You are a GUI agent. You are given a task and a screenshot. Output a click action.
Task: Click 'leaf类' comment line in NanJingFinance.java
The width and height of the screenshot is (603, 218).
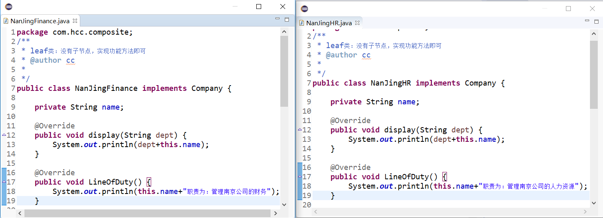[x=84, y=51]
